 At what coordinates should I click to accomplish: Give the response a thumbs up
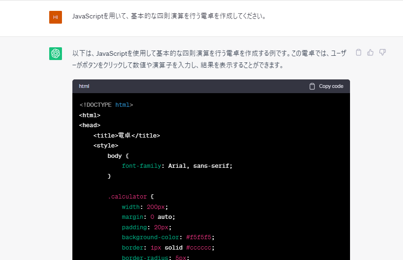(x=370, y=52)
